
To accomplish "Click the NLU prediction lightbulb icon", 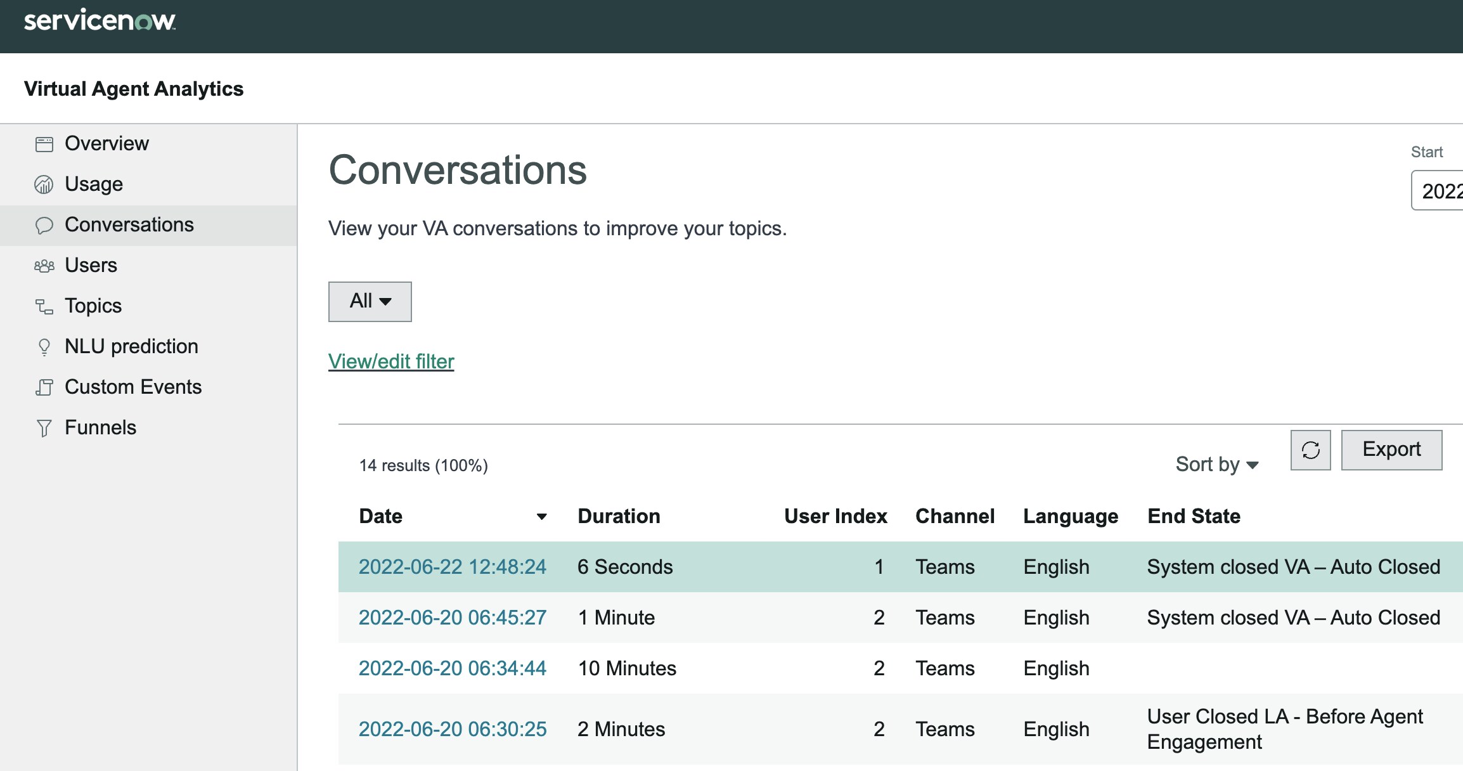I will click(43, 346).
